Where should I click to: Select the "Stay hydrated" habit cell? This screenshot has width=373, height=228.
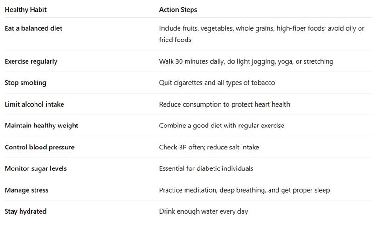(25, 211)
